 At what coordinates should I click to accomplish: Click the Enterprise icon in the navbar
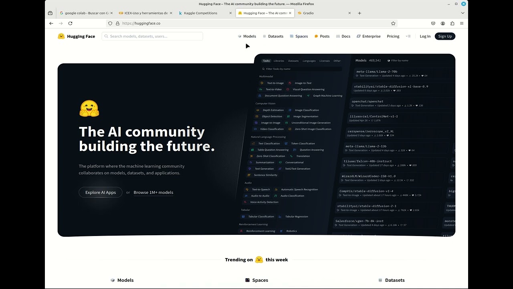pyautogui.click(x=359, y=36)
